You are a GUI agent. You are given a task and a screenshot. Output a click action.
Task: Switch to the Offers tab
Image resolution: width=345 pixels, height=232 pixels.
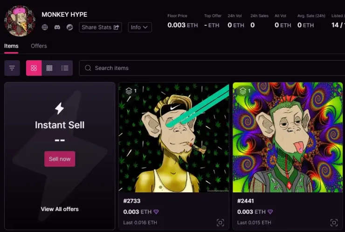(x=39, y=46)
